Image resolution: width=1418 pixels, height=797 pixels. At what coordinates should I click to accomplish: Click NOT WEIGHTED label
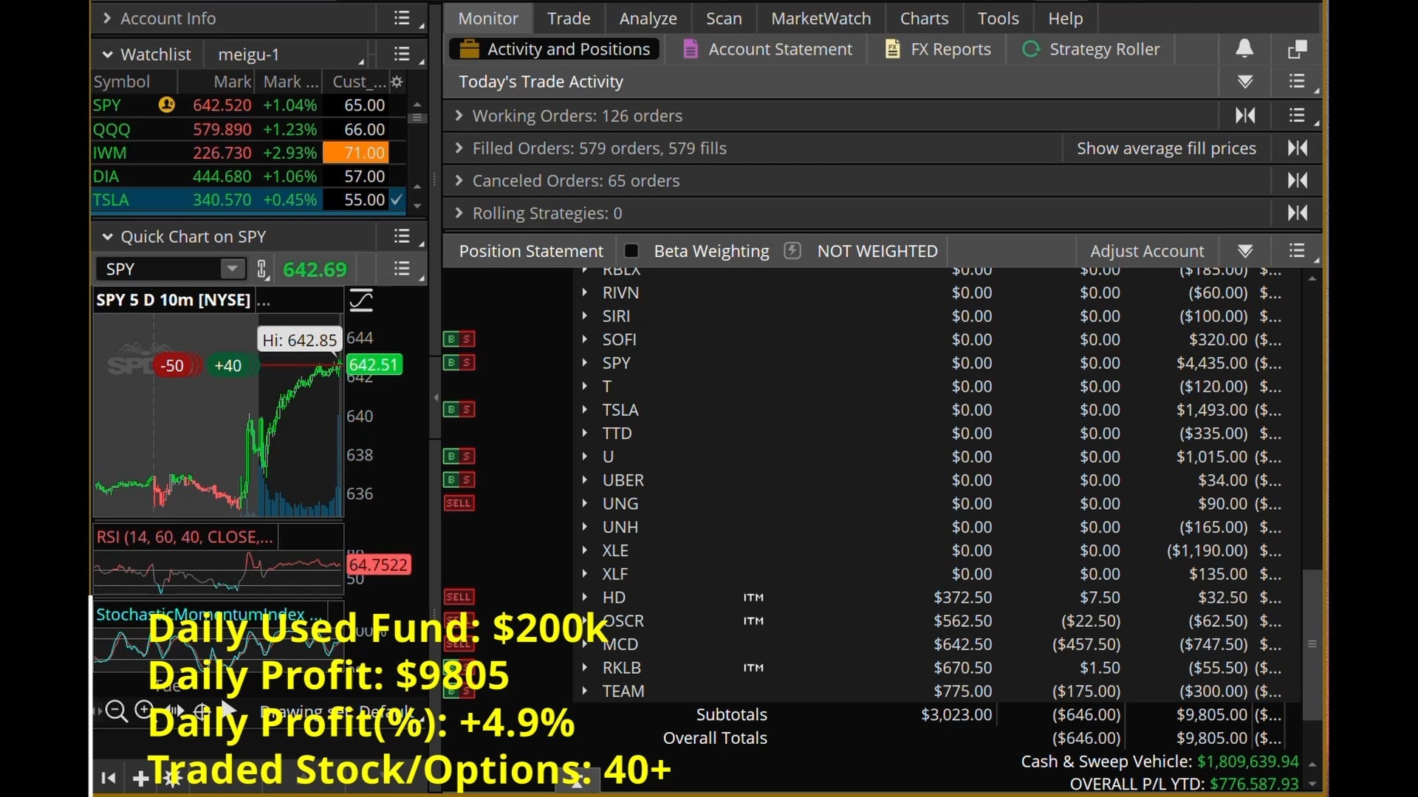(877, 252)
